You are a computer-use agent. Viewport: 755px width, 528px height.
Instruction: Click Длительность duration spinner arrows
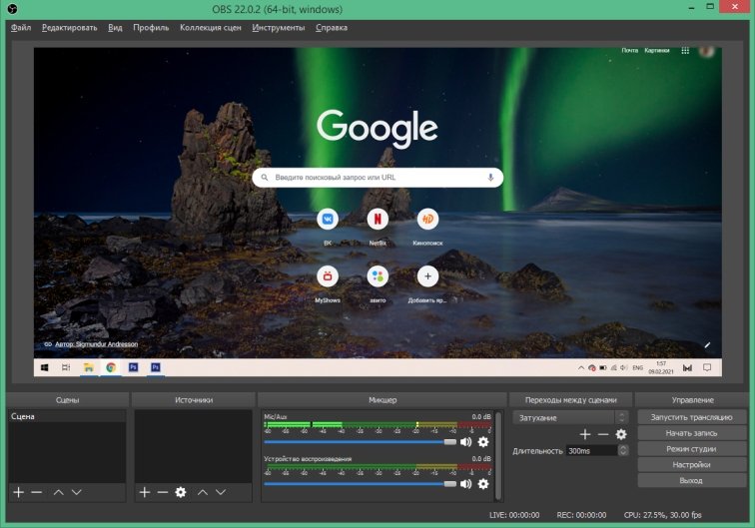coord(623,451)
